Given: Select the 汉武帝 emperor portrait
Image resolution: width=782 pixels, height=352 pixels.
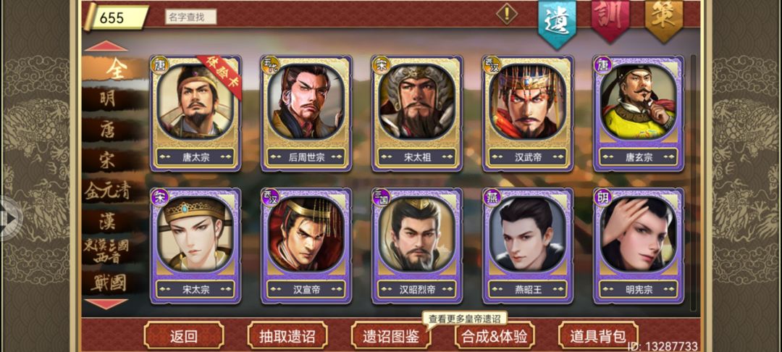Looking at the screenshot, I should (528, 113).
